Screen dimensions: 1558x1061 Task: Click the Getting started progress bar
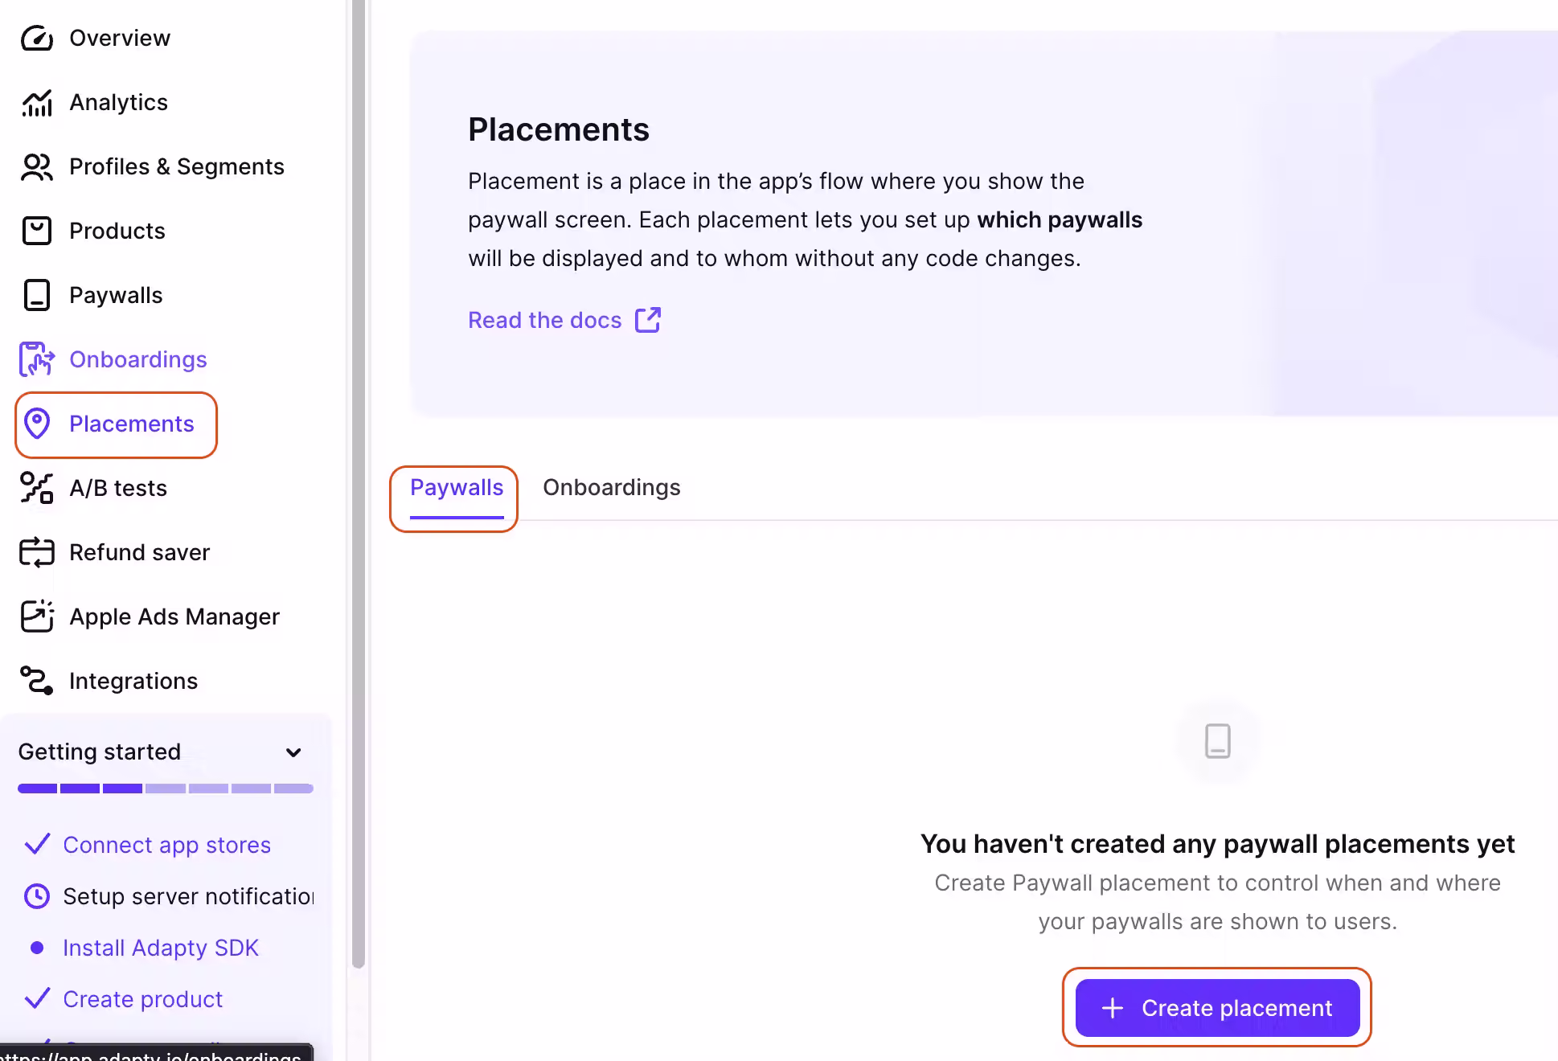coord(166,789)
